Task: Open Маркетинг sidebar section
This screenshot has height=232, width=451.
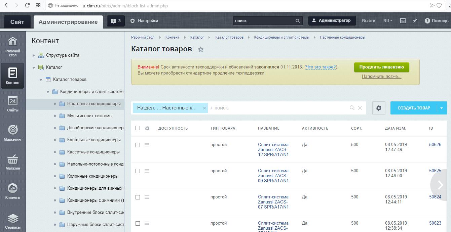Action: [12, 133]
